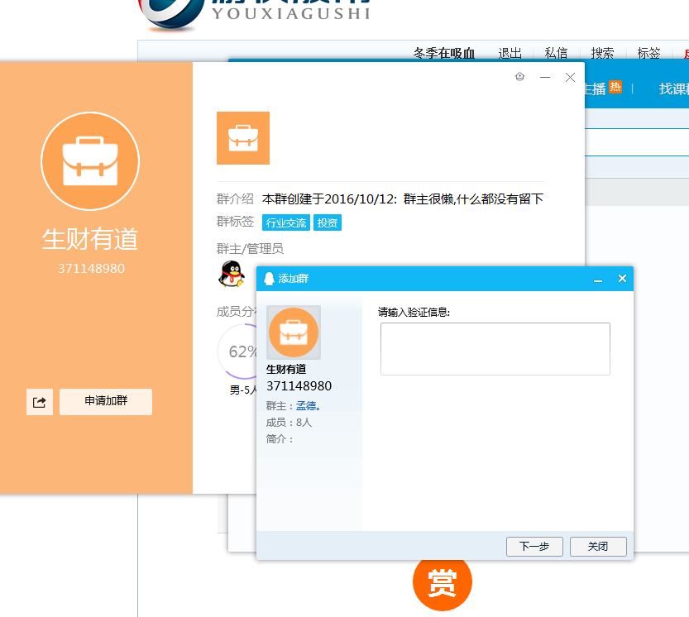The image size is (689, 617).
Task: Minimize the 添加群 dialog window
Action: (598, 280)
